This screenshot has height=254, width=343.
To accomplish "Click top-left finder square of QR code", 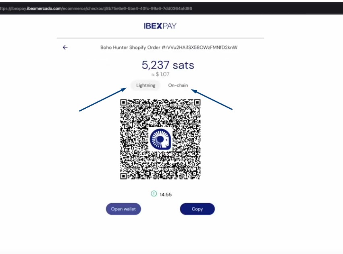I will (124, 102).
